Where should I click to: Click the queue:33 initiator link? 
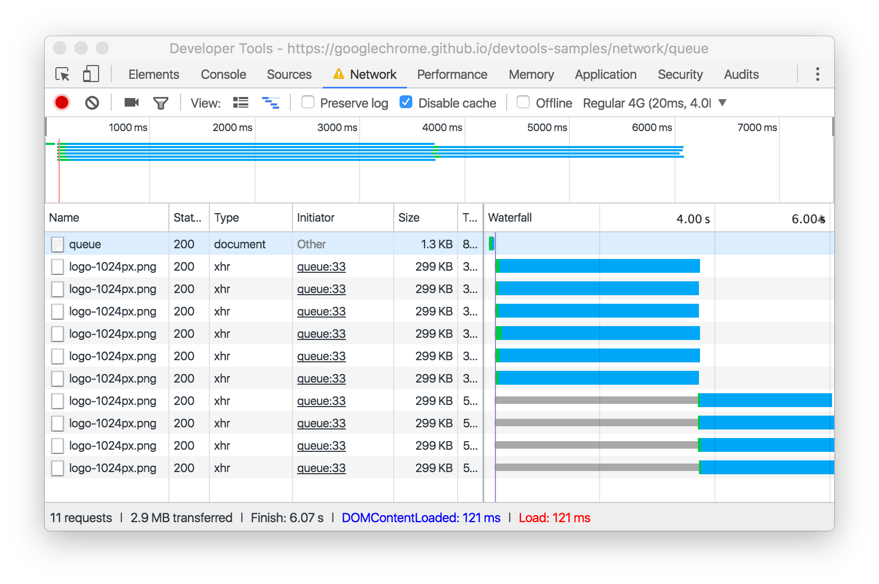pos(321,266)
